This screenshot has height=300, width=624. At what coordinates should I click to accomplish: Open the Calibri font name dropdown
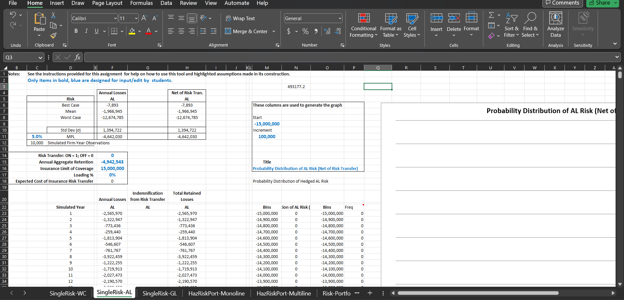(x=115, y=19)
